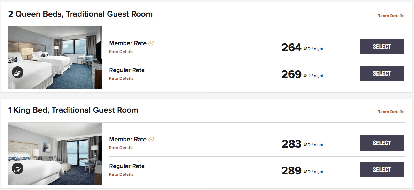414x190 pixels.
Task: Select the 269 USD Regular Rate
Action: pyautogui.click(x=382, y=73)
